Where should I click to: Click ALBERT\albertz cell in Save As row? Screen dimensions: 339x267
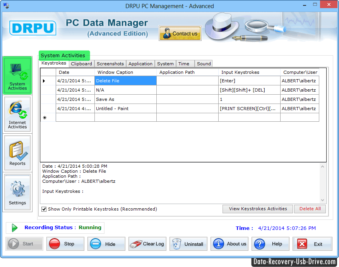coord(300,99)
